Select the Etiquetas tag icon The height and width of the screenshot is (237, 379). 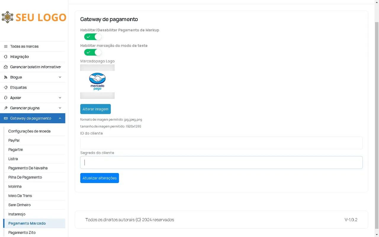point(6,87)
